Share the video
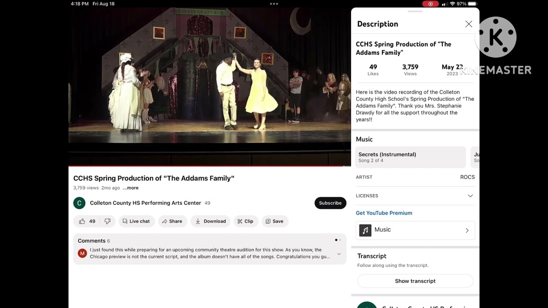The image size is (548, 308). (172, 221)
